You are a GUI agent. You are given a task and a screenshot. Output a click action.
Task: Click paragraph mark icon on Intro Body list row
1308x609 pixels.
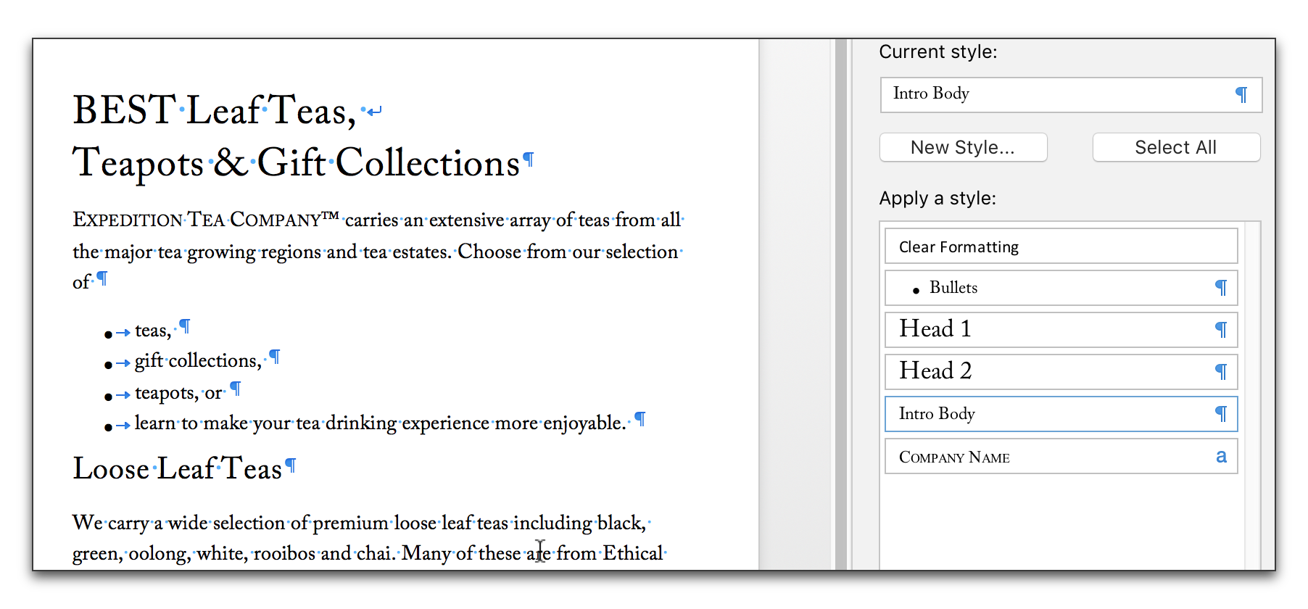click(1221, 414)
